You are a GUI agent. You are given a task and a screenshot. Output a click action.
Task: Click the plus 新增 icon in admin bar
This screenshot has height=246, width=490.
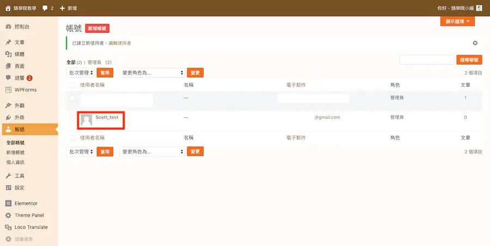(x=62, y=8)
